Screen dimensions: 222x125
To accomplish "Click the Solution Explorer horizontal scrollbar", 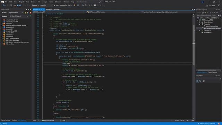I will (207, 70).
